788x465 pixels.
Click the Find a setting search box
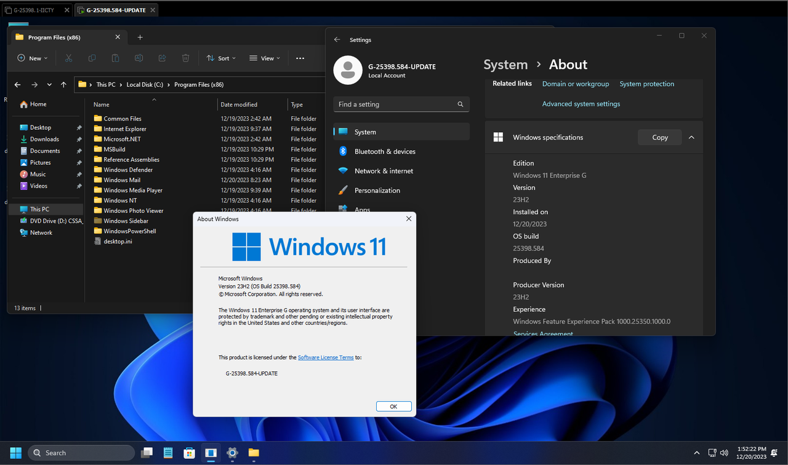pos(401,105)
